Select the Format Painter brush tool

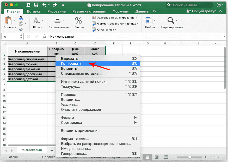[x=21, y=29]
